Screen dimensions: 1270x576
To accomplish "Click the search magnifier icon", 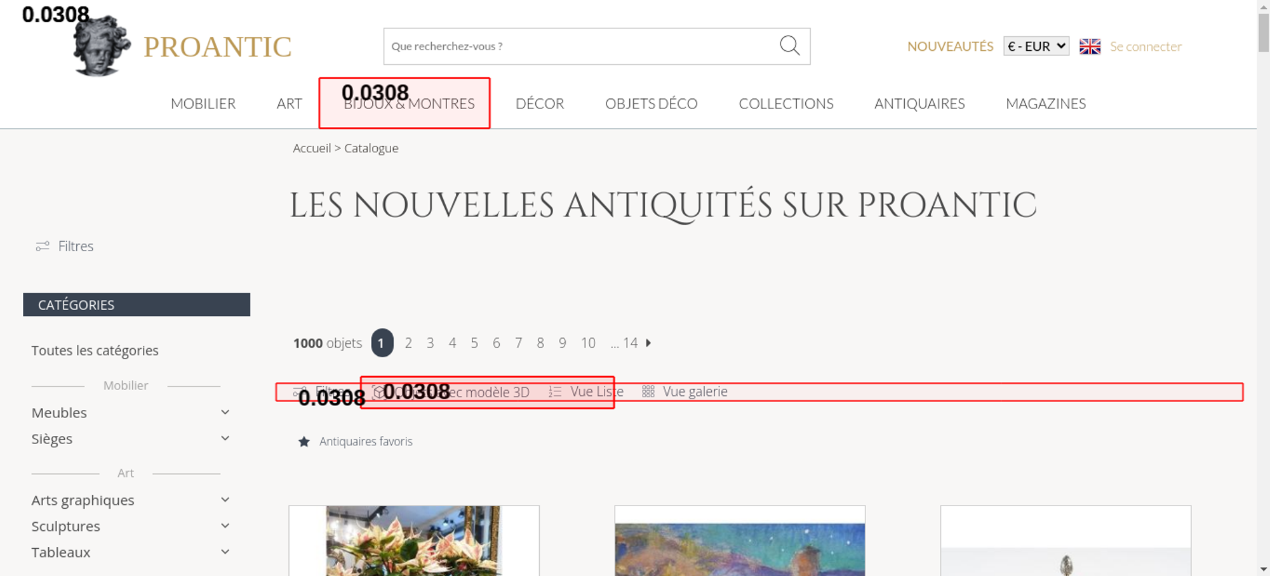I will pos(789,46).
